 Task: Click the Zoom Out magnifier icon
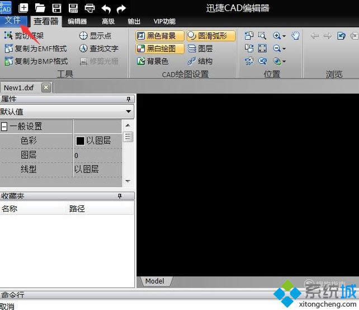[x=277, y=48]
